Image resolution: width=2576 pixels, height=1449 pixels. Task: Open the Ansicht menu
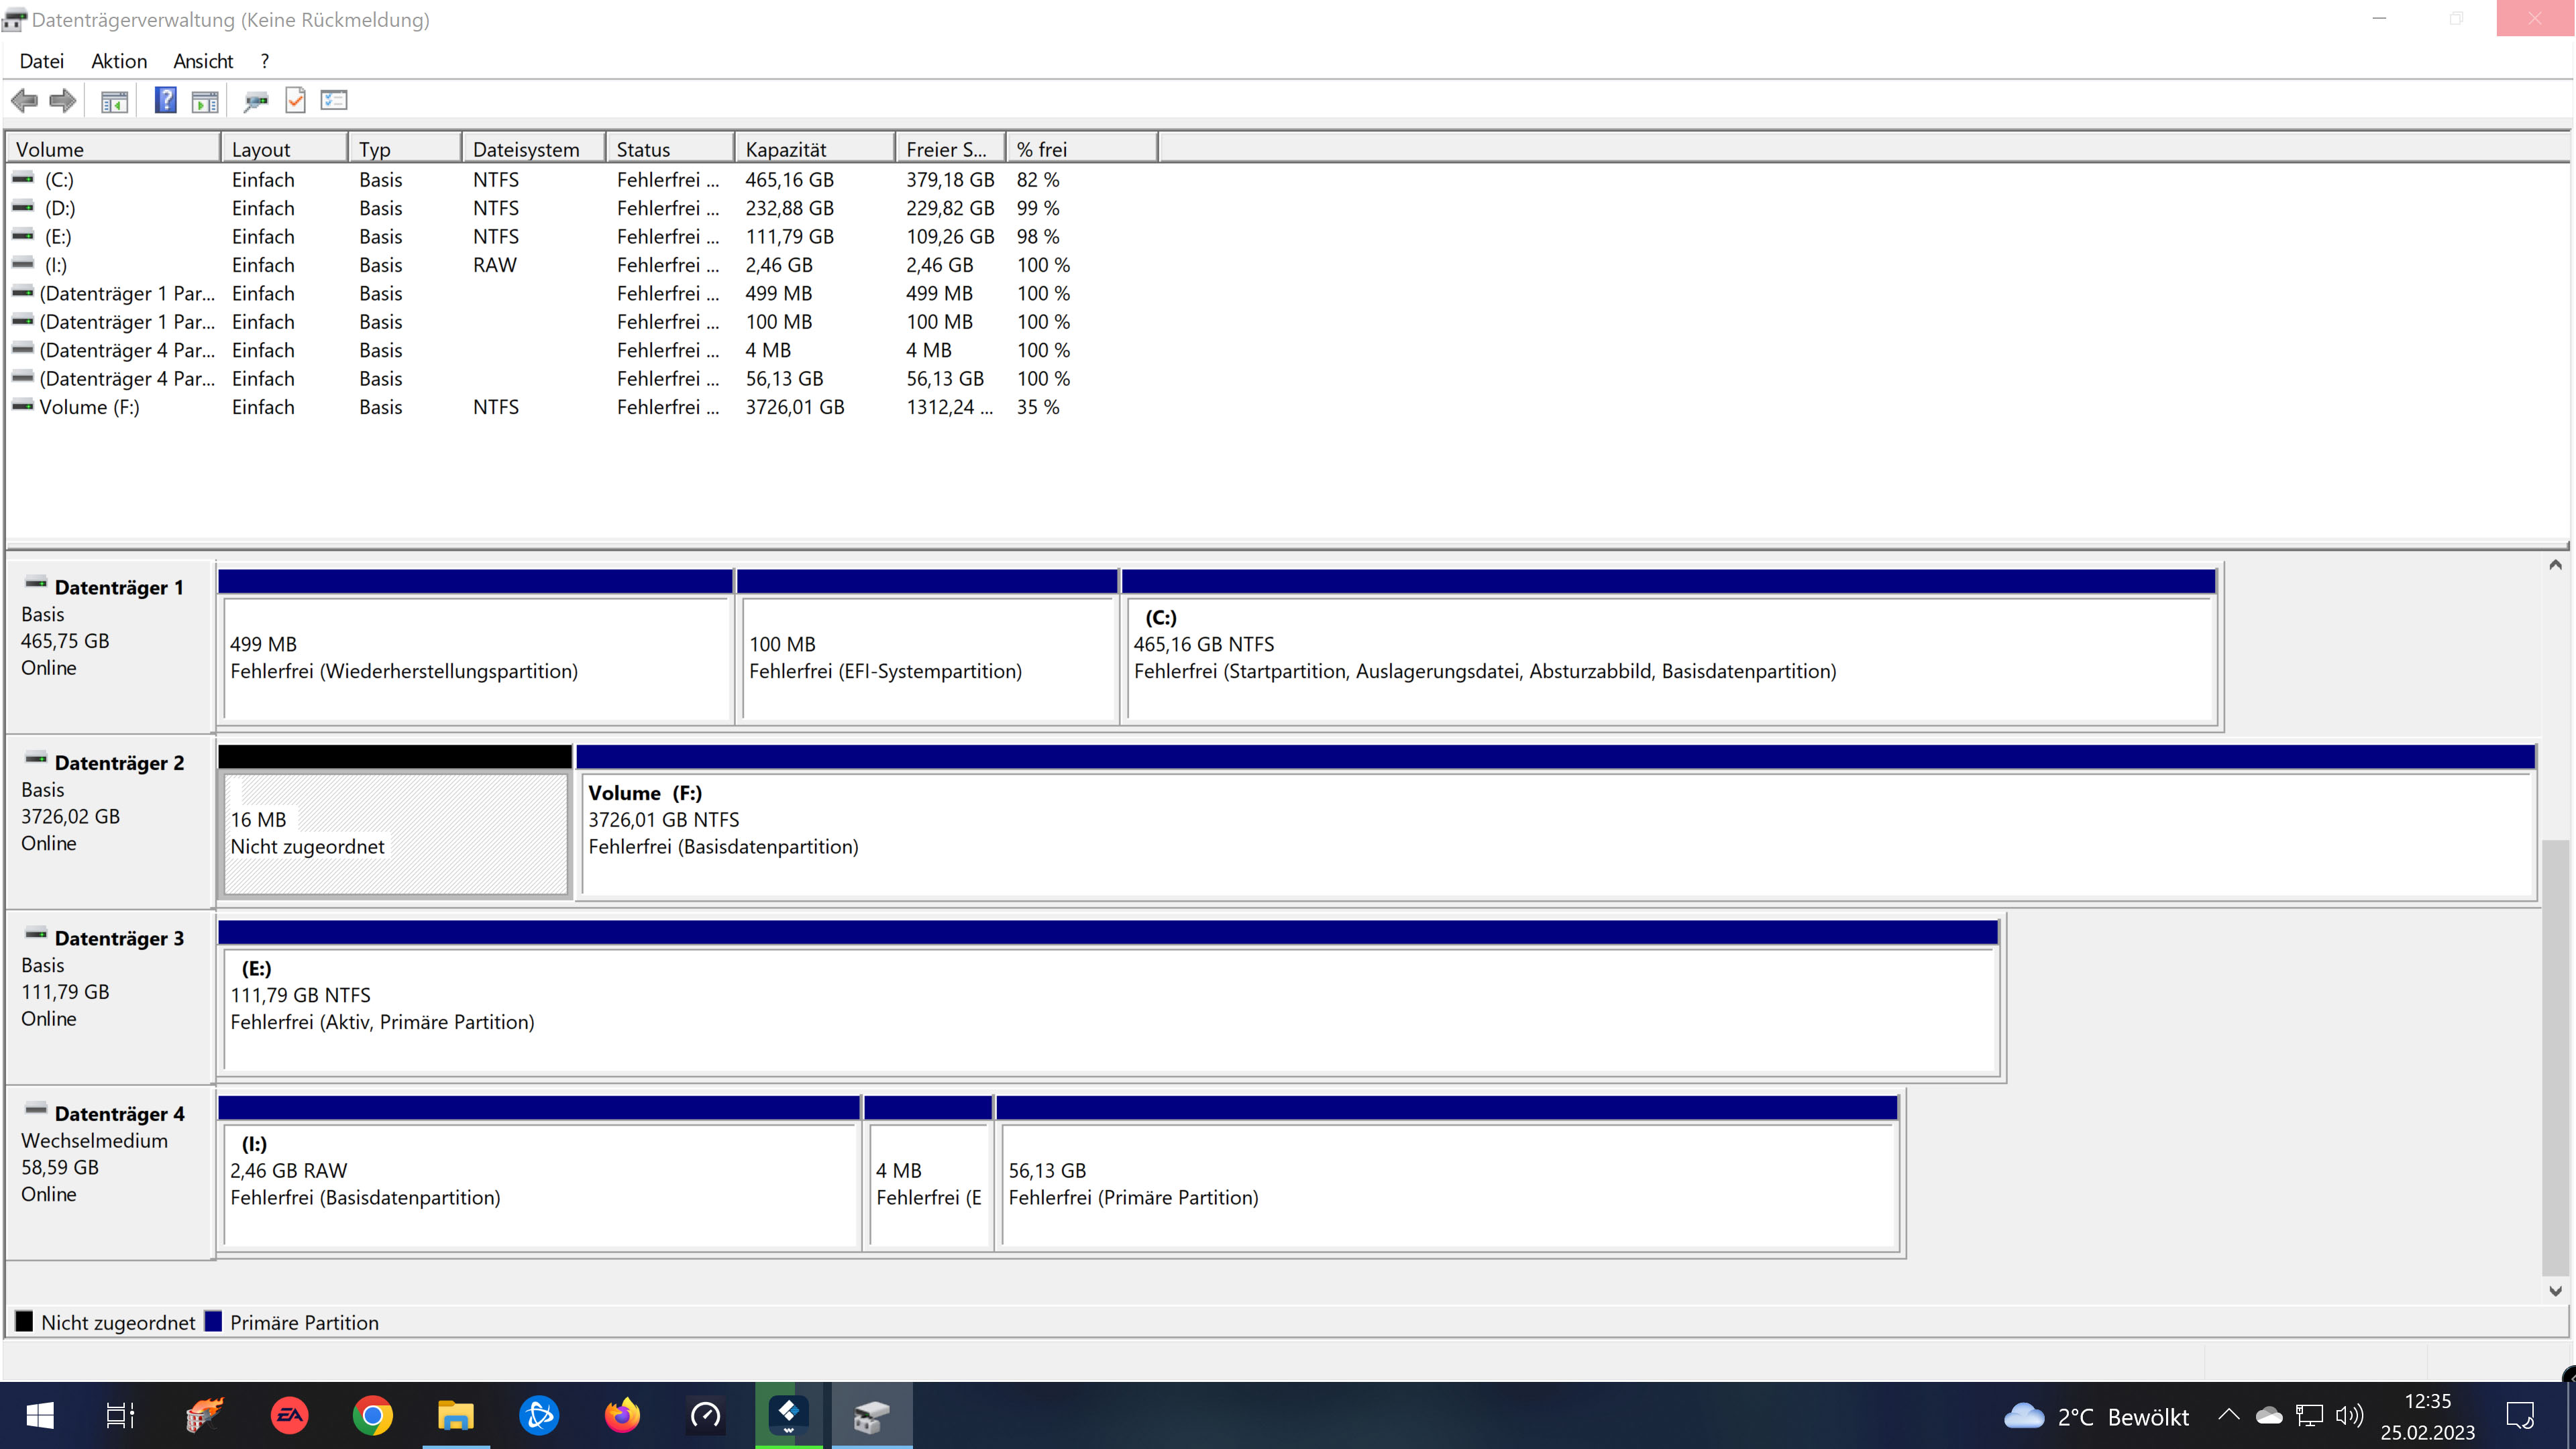tap(203, 61)
